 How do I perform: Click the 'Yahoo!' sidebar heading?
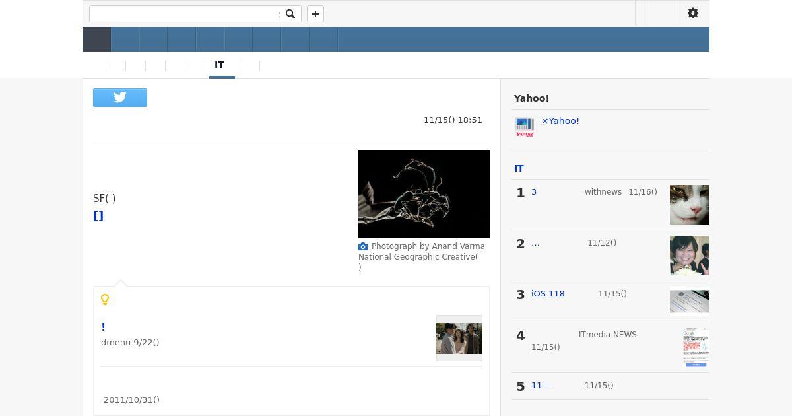(531, 98)
